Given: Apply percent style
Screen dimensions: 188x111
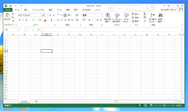Looking at the screenshot, I should pos(89,20).
